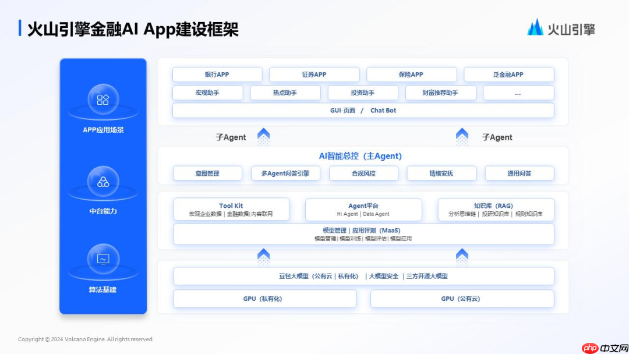This screenshot has height=354, width=629.
Task: Select the 合规风控 box
Action: [x=363, y=173]
